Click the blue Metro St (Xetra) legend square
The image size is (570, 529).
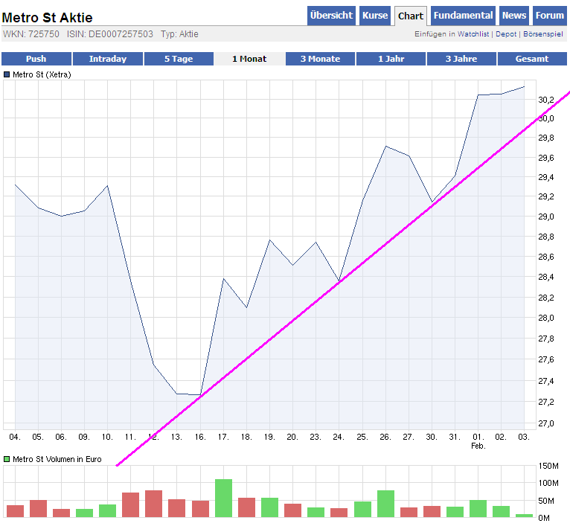click(x=7, y=74)
